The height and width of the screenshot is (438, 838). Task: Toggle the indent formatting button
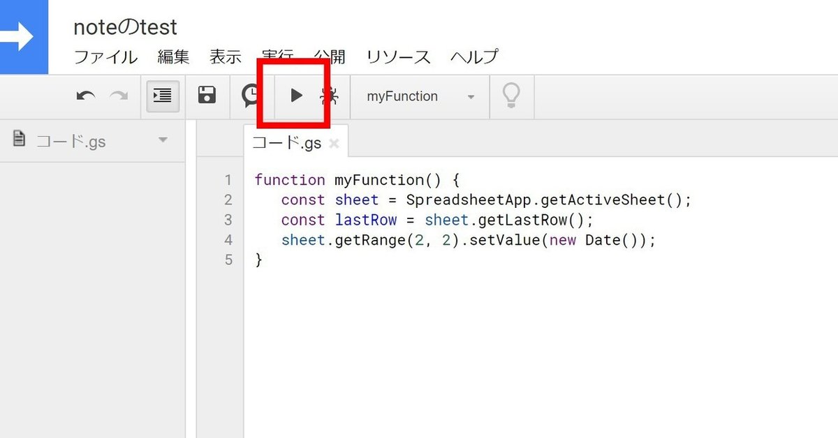(163, 96)
